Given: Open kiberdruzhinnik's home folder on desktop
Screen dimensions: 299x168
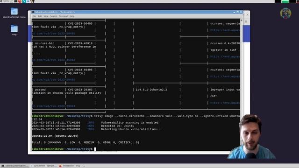Looking at the screenshot, I should [14, 13].
